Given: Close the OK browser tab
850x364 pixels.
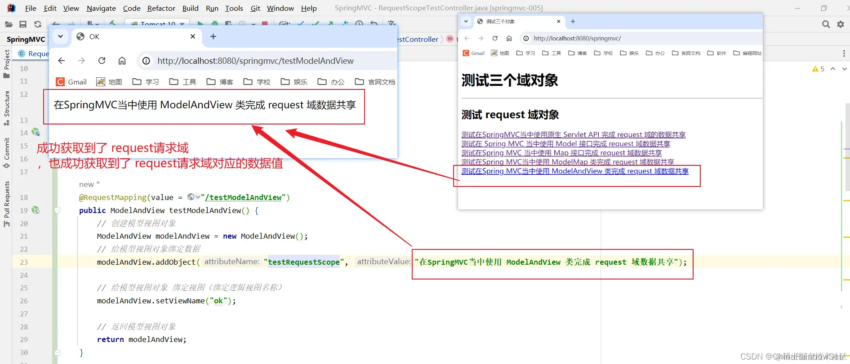Looking at the screenshot, I should point(193,36).
